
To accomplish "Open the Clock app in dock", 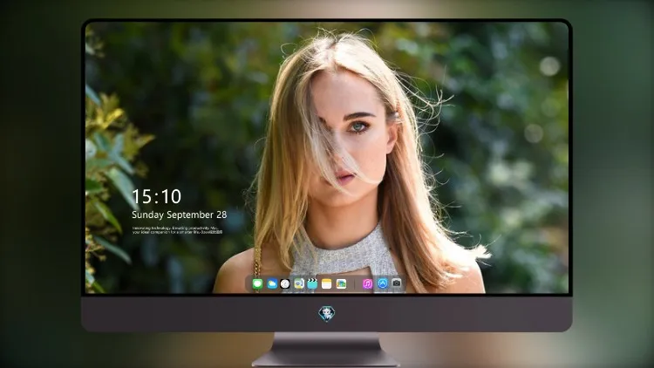I will [x=285, y=283].
